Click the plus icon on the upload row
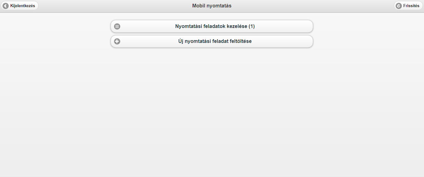Viewport: 424px width, 177px height. 117,41
